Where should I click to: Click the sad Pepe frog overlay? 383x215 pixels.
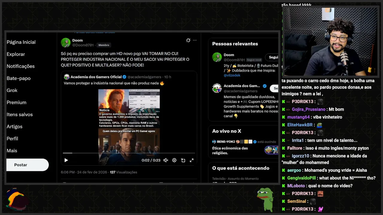pyautogui.click(x=265, y=199)
